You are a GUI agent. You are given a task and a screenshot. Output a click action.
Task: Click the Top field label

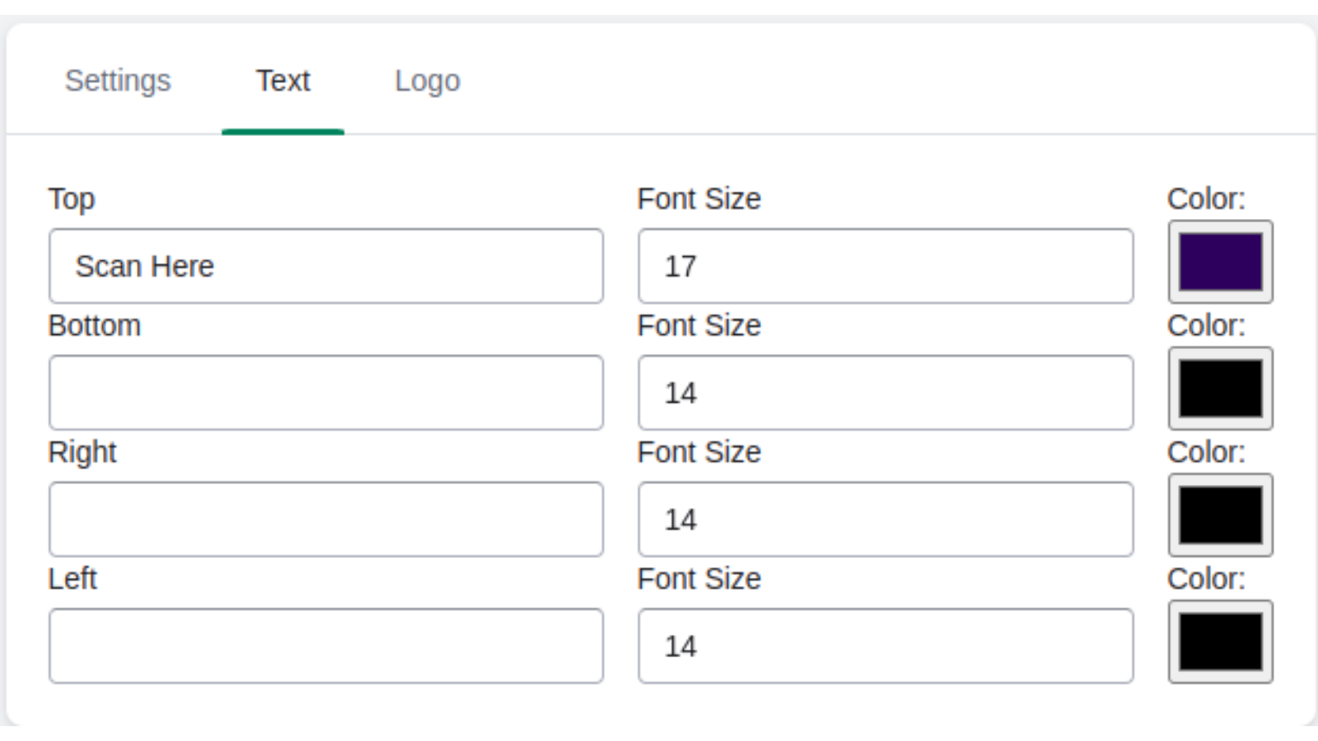[x=72, y=199]
